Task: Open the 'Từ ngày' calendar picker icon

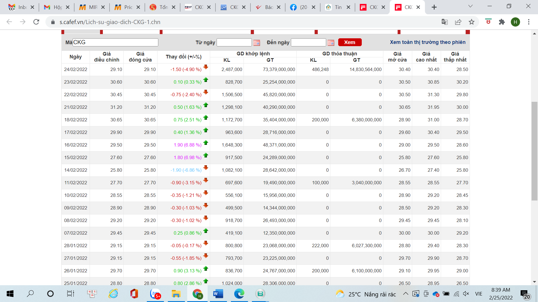Action: pyautogui.click(x=256, y=43)
